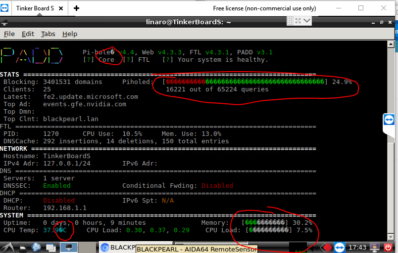Click the events.gfe.nvidia.com top ad text
Screen dimensions: 398x253
coord(85,104)
